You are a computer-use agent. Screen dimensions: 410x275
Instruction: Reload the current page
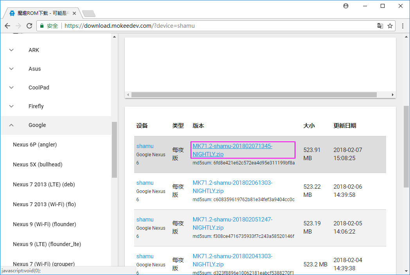29,26
